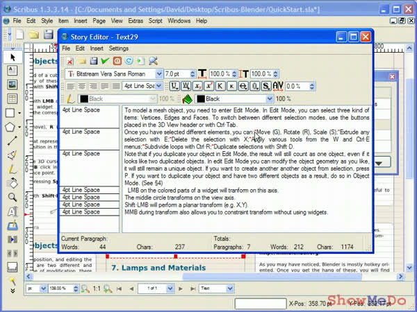Open measurement unit pt dropdown
The width and height of the screenshot is (417, 312).
(43, 288)
